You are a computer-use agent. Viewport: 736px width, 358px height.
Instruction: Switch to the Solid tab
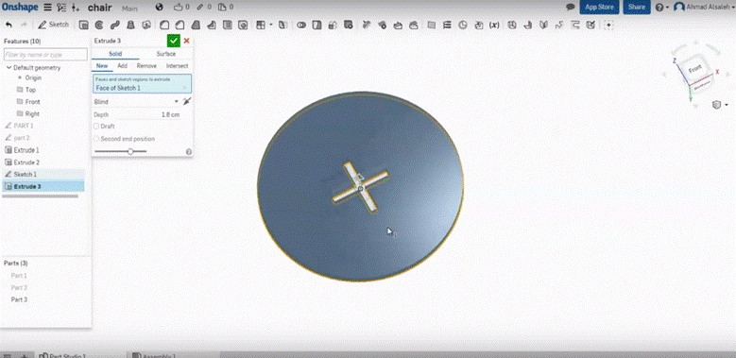(115, 54)
